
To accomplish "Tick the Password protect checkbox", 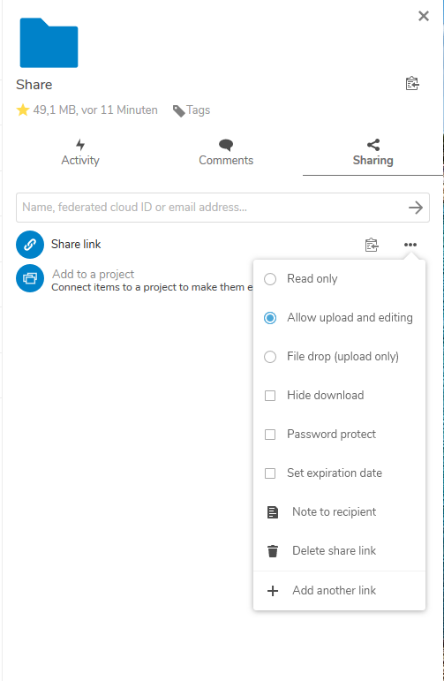I will [x=270, y=435].
